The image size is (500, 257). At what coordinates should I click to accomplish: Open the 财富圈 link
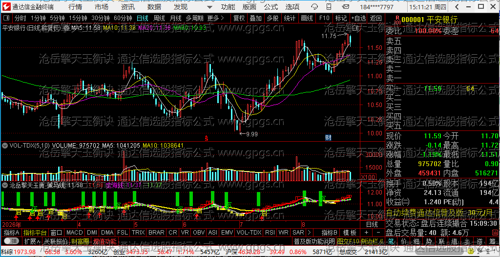(x=80, y=241)
